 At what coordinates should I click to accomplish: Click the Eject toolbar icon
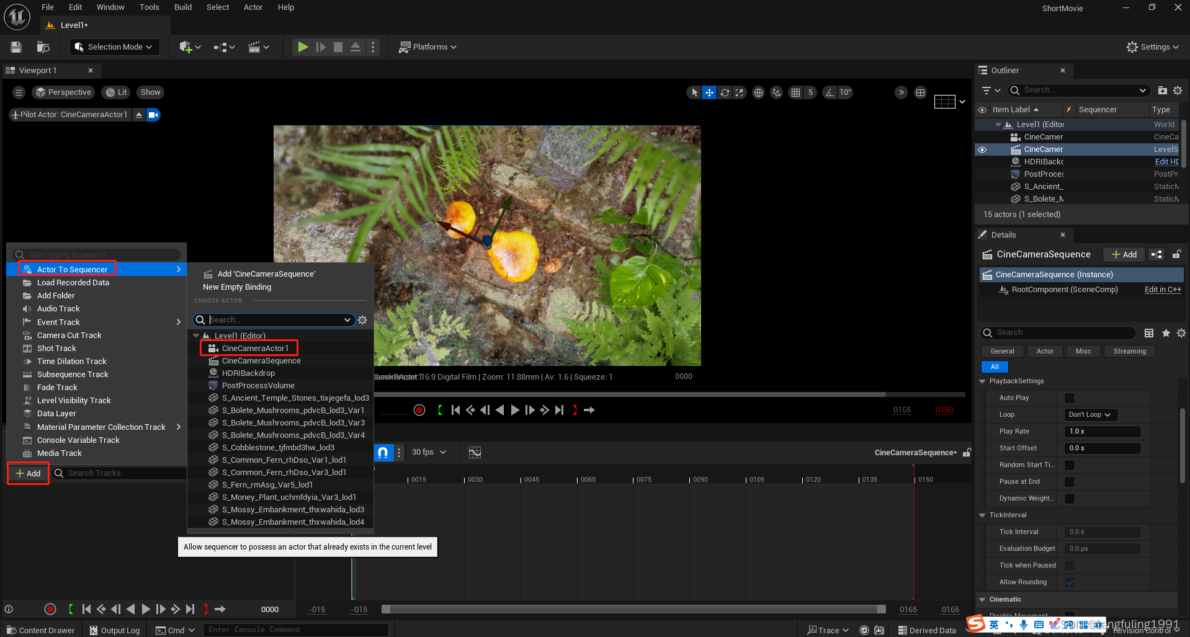point(356,47)
